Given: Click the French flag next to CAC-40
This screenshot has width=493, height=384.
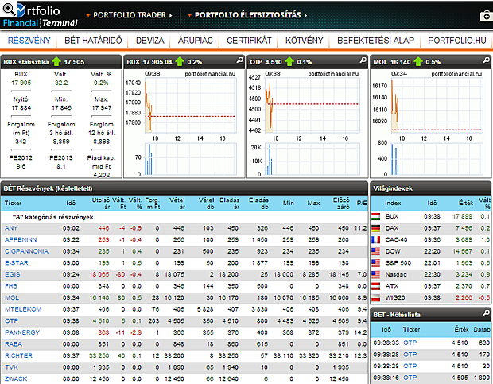Looking at the screenshot, I should pos(376,240).
